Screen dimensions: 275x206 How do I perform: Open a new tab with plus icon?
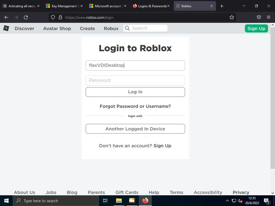click(x=222, y=6)
